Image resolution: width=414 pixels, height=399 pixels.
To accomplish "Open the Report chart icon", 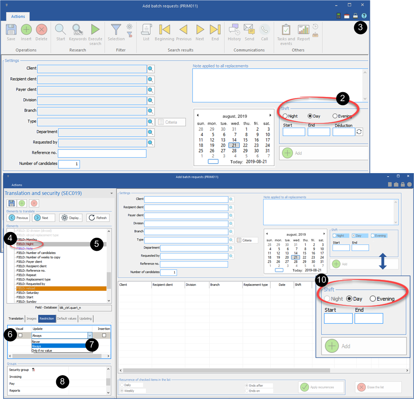I will (303, 30).
